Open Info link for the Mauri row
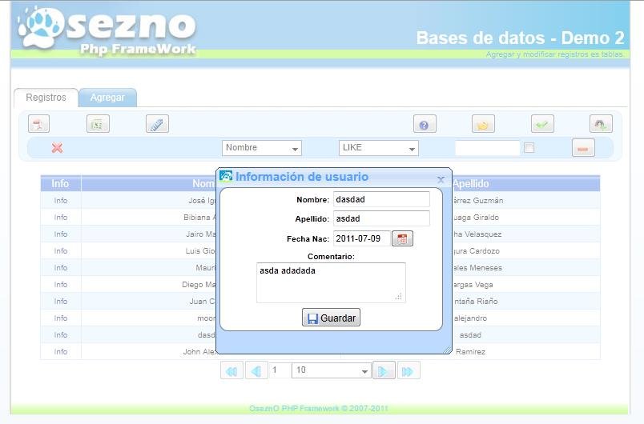 click(61, 268)
